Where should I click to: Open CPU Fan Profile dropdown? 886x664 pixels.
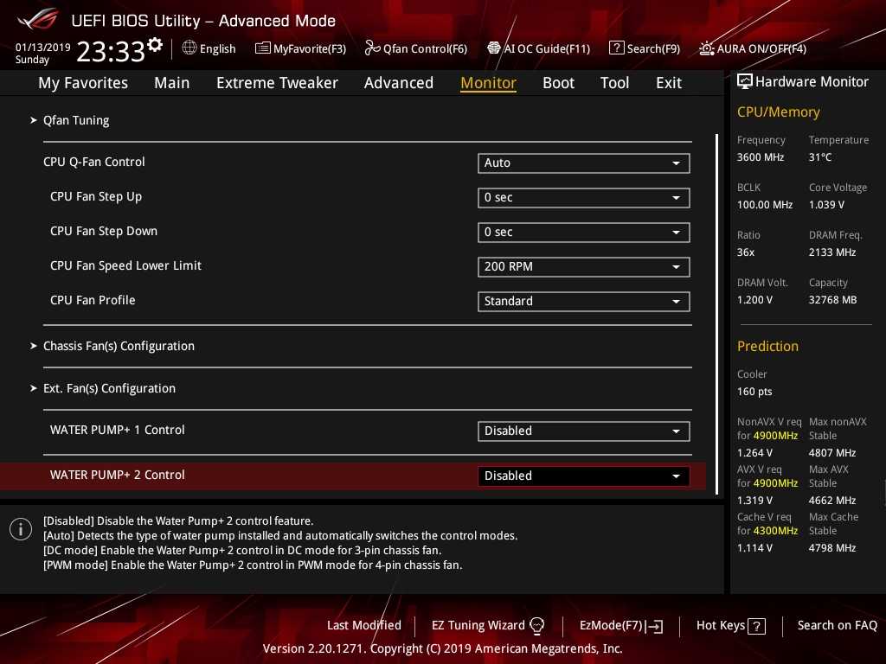coord(583,301)
